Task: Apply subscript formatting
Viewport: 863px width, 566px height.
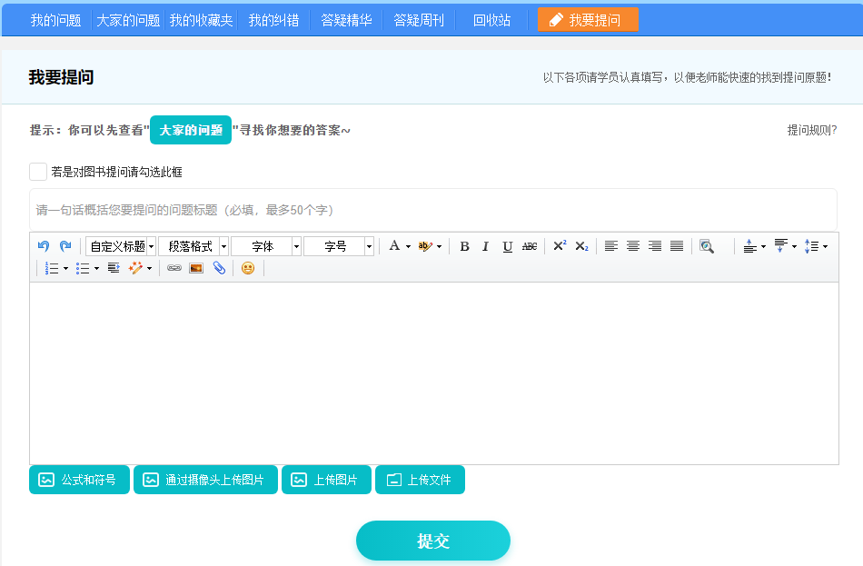Action: (x=581, y=244)
